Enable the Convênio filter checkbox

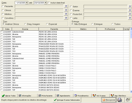pos(3,18)
